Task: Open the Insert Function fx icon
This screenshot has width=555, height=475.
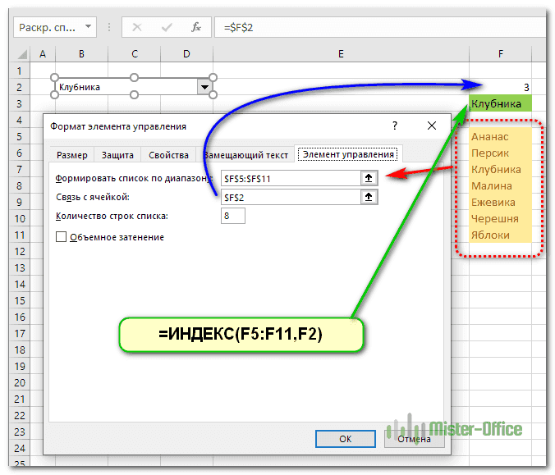Action: tap(196, 27)
